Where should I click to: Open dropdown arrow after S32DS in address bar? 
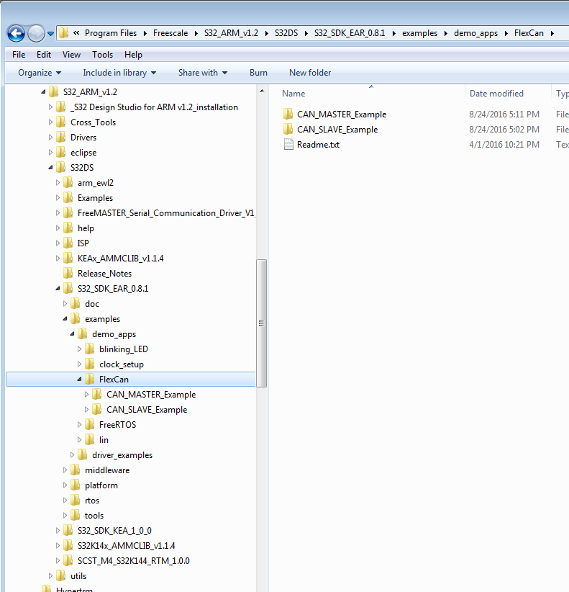306,33
